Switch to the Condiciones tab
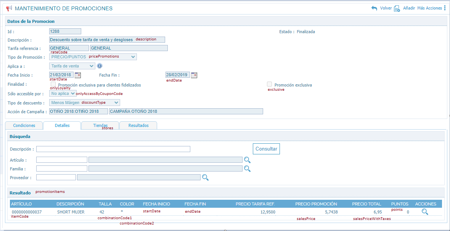 24,125
